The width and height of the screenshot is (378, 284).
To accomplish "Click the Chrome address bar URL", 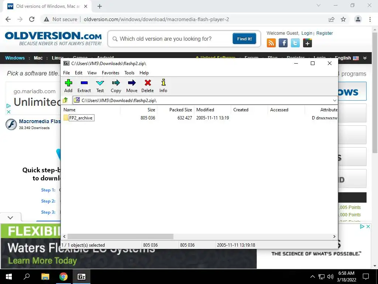I will pyautogui.click(x=156, y=19).
